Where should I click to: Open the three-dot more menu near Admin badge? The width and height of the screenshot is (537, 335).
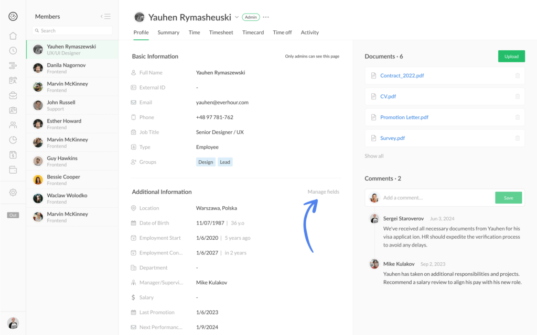[266, 17]
